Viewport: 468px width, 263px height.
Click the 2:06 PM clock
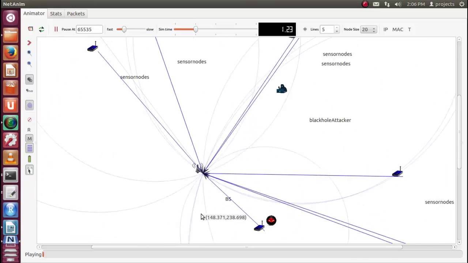(x=416, y=4)
